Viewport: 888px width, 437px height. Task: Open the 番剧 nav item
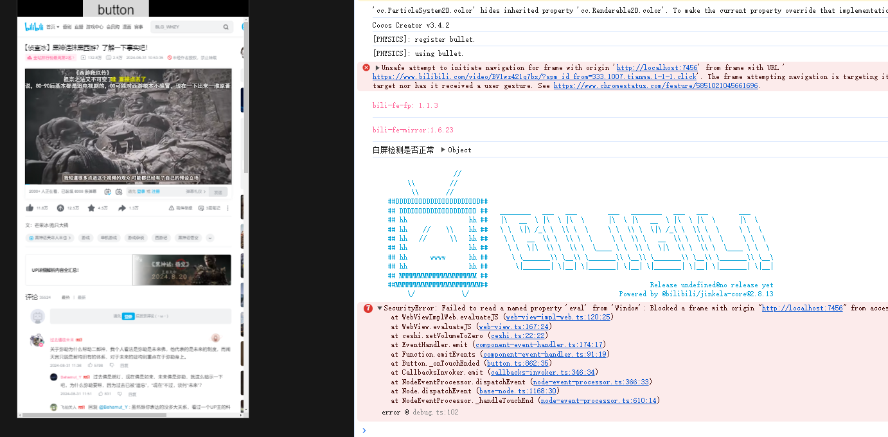[x=67, y=27]
